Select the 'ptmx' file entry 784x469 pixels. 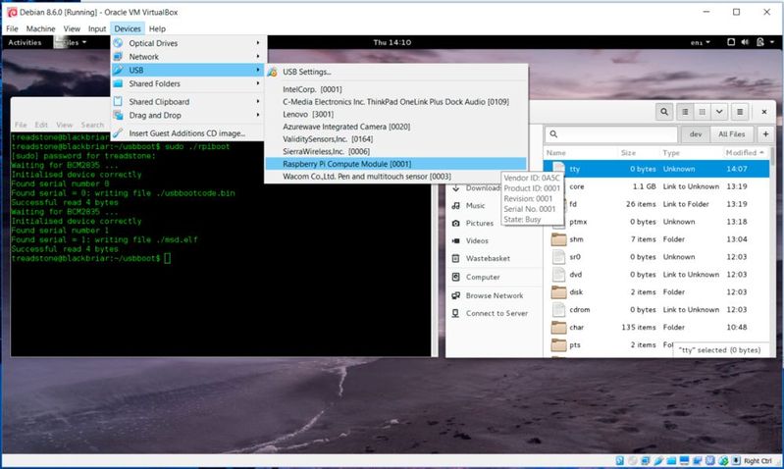point(578,222)
